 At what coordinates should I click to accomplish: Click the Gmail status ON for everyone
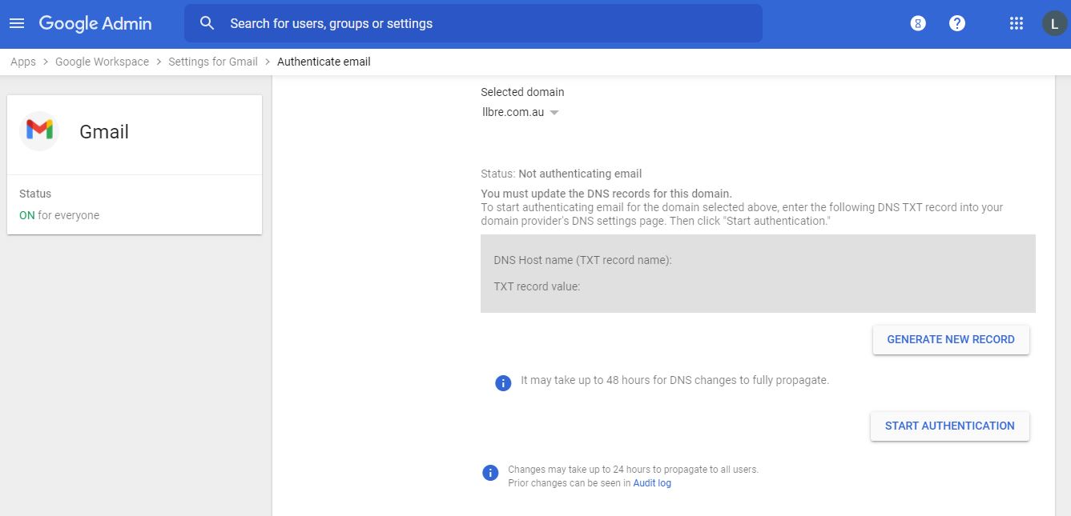coord(59,215)
